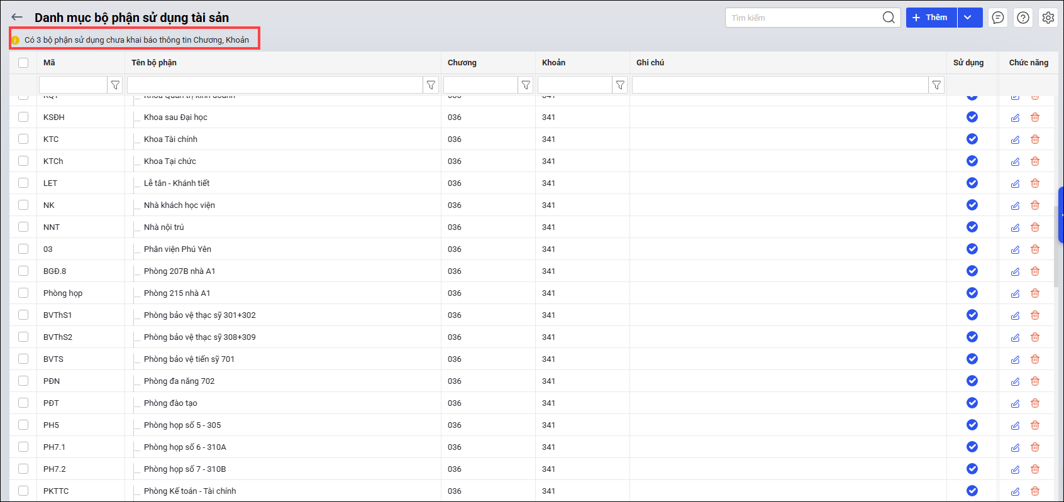This screenshot has width=1064, height=502.
Task: Focus the Tìm kiếm search field
Action: coord(803,18)
